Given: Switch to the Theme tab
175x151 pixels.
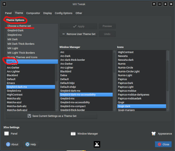Looking at the screenshot, I should pyautogui.click(x=19, y=13).
